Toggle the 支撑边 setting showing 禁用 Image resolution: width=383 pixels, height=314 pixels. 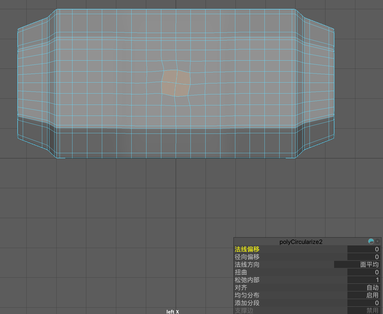pos(364,310)
